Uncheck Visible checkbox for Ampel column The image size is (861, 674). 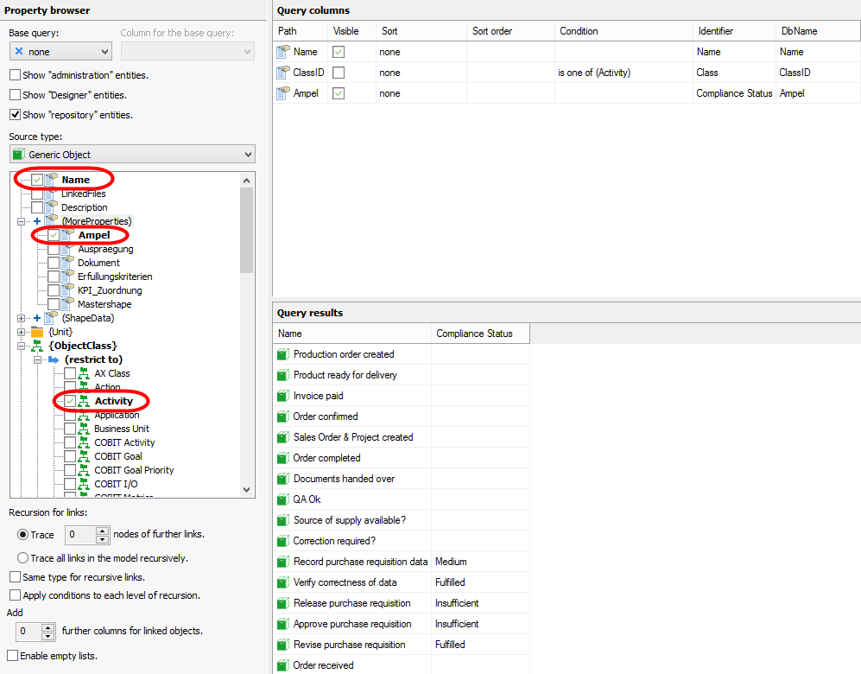(339, 93)
